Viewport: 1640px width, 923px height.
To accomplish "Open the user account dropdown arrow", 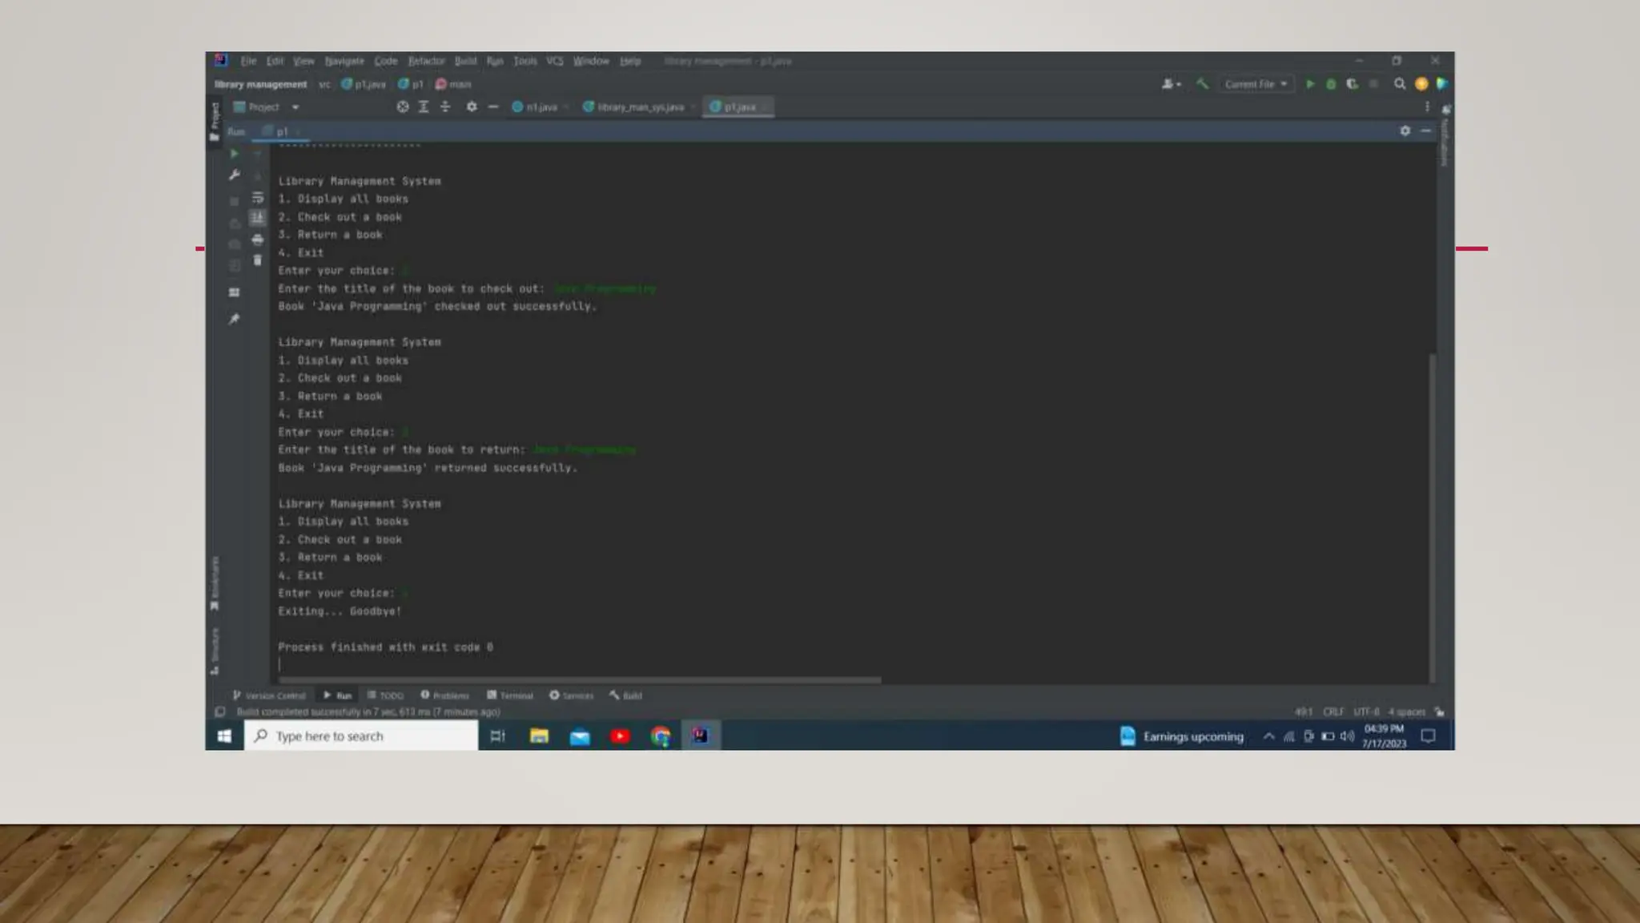I will coord(1172,84).
